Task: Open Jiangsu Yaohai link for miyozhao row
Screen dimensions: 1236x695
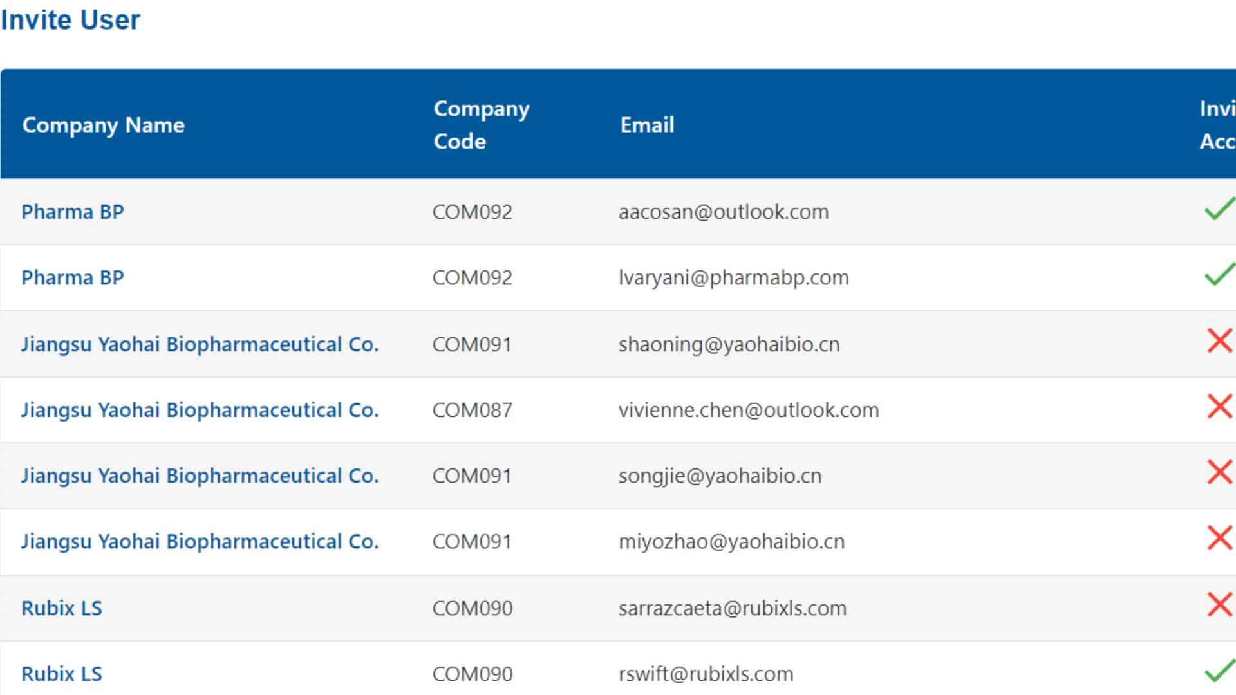Action: pos(200,541)
